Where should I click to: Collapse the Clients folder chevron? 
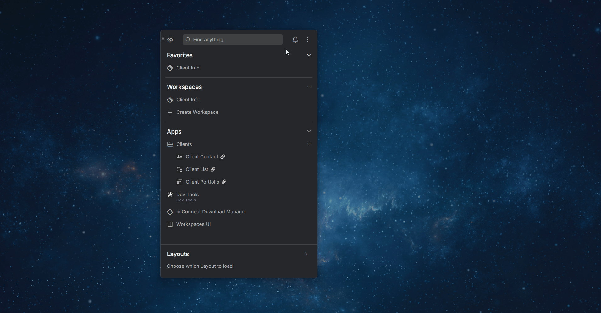tap(309, 144)
